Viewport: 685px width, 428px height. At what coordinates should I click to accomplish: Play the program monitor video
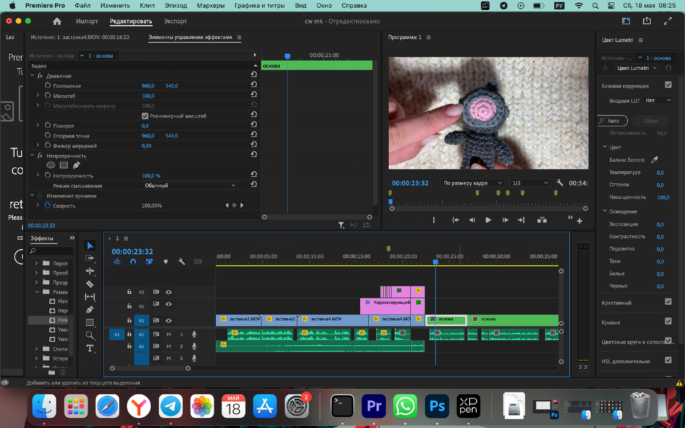point(488,220)
